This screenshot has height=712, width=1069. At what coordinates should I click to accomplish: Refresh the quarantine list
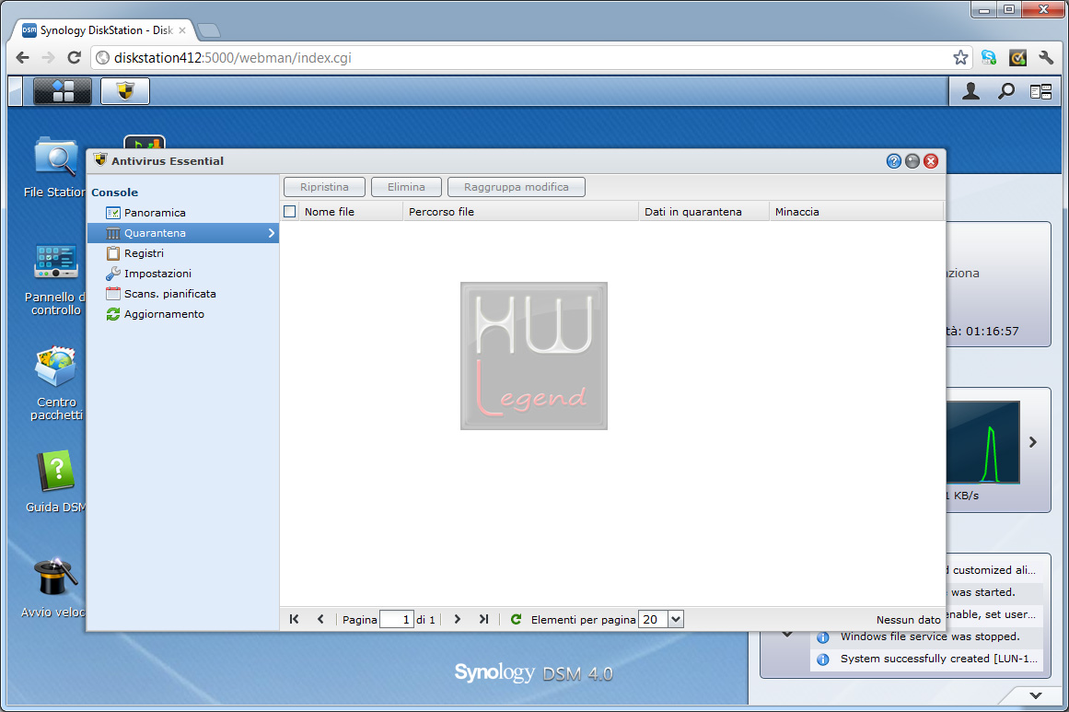pyautogui.click(x=517, y=619)
